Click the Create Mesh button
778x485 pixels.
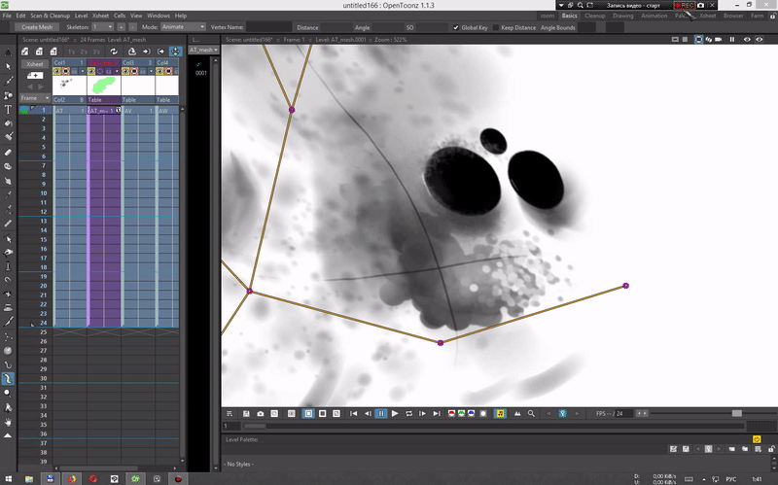[37, 27]
